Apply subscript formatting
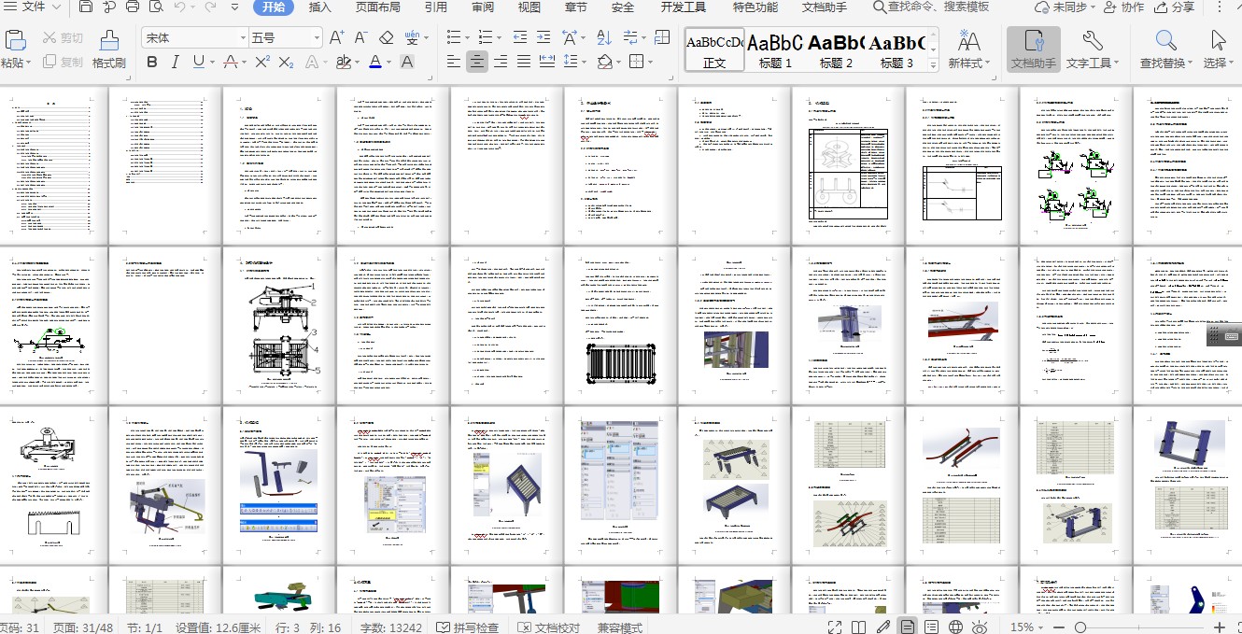The image size is (1242, 634). [x=287, y=63]
